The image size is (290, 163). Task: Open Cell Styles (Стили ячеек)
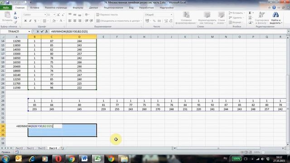point(221,18)
